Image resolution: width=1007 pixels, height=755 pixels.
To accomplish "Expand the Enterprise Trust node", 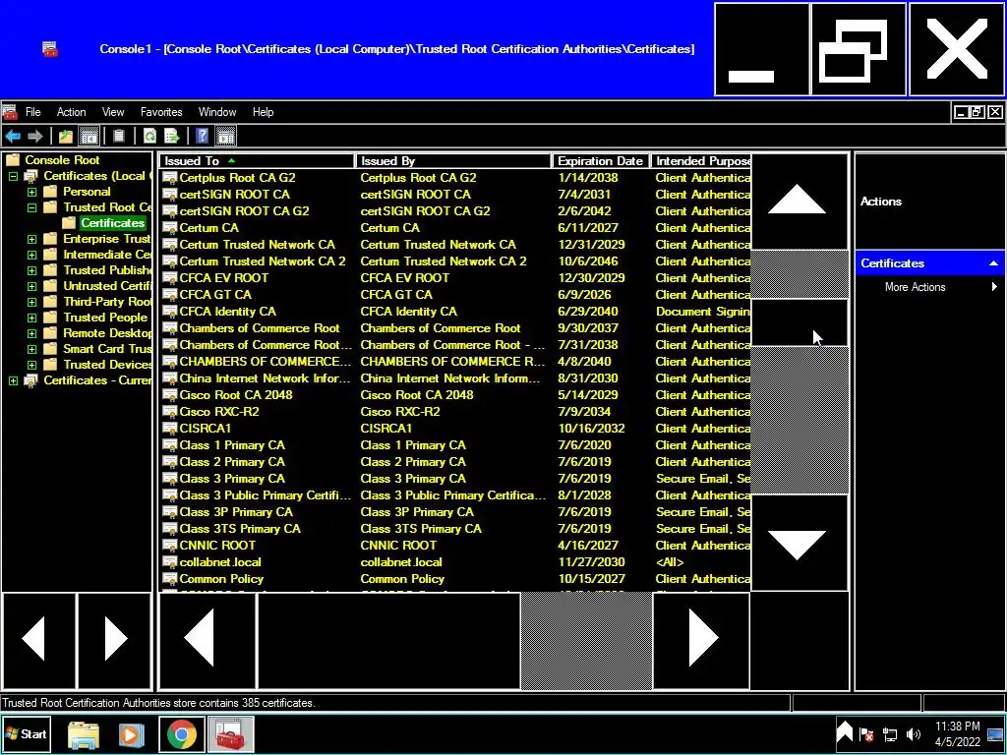I will (x=32, y=239).
